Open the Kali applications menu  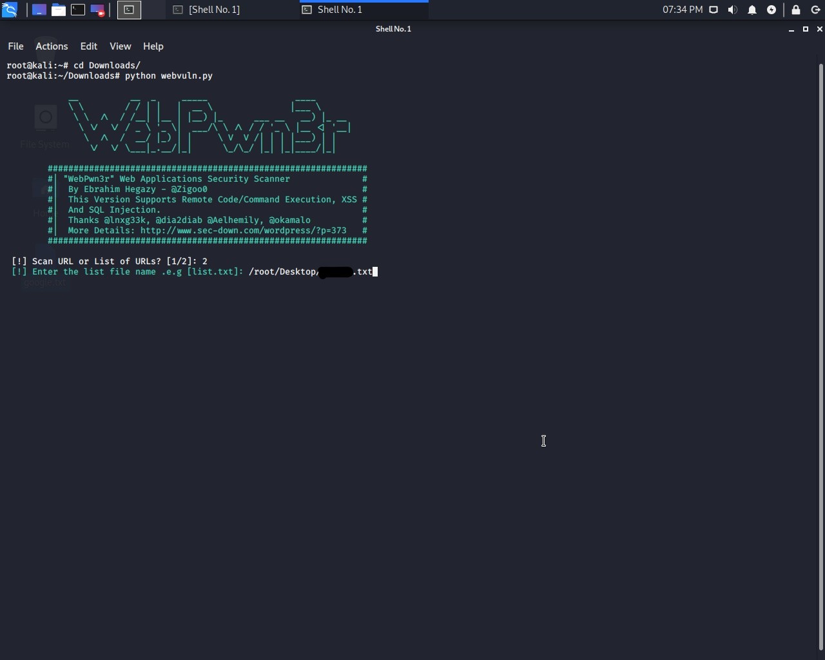pyautogui.click(x=10, y=10)
